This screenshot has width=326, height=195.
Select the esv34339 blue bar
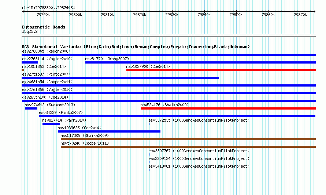[x=177, y=116]
